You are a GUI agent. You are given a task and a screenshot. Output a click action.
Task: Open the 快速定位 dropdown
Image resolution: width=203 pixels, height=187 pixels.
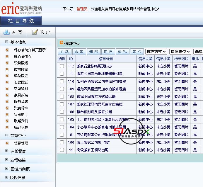[x=180, y=52]
